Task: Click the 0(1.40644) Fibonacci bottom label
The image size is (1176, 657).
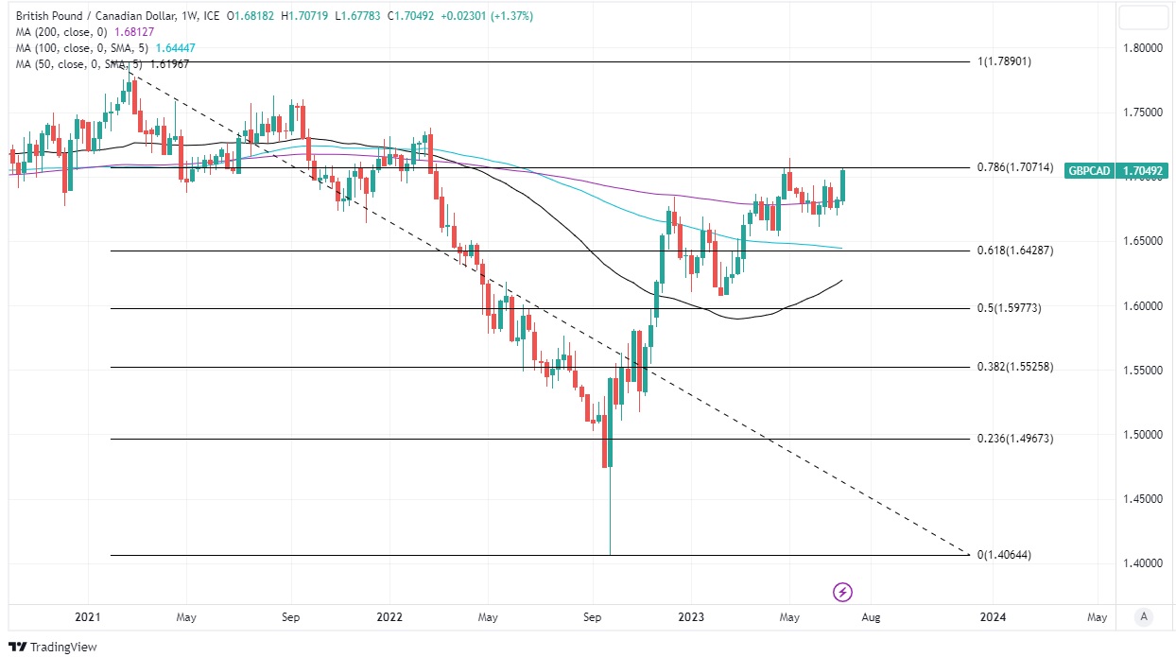Action: point(1004,555)
